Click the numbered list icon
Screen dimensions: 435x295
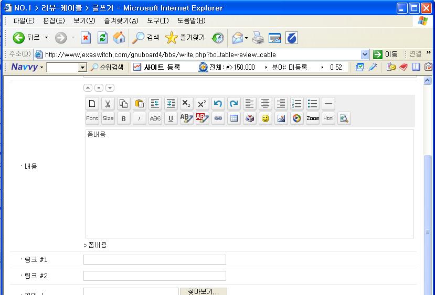(x=297, y=104)
